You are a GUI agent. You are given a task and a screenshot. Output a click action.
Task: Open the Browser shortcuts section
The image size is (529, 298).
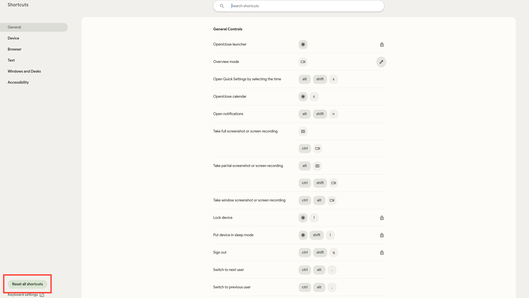15,49
